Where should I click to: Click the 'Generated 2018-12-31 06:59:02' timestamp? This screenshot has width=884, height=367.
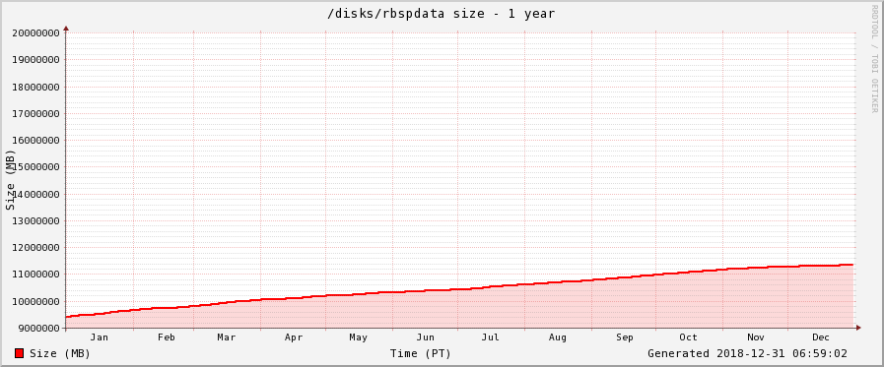747,353
